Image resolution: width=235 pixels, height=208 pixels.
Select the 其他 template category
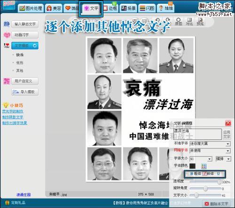pos(20,70)
